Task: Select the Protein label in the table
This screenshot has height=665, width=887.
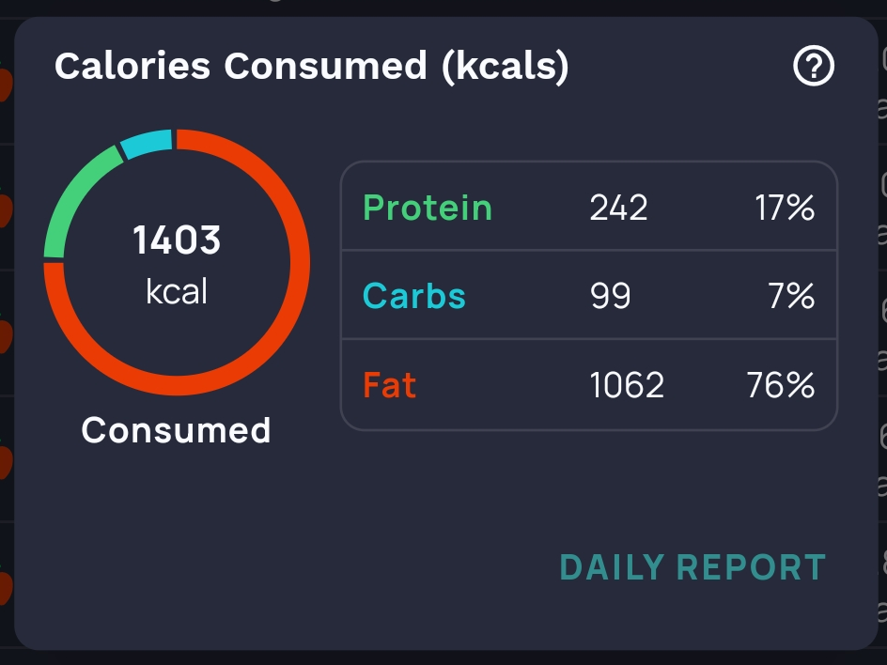Action: coord(428,208)
